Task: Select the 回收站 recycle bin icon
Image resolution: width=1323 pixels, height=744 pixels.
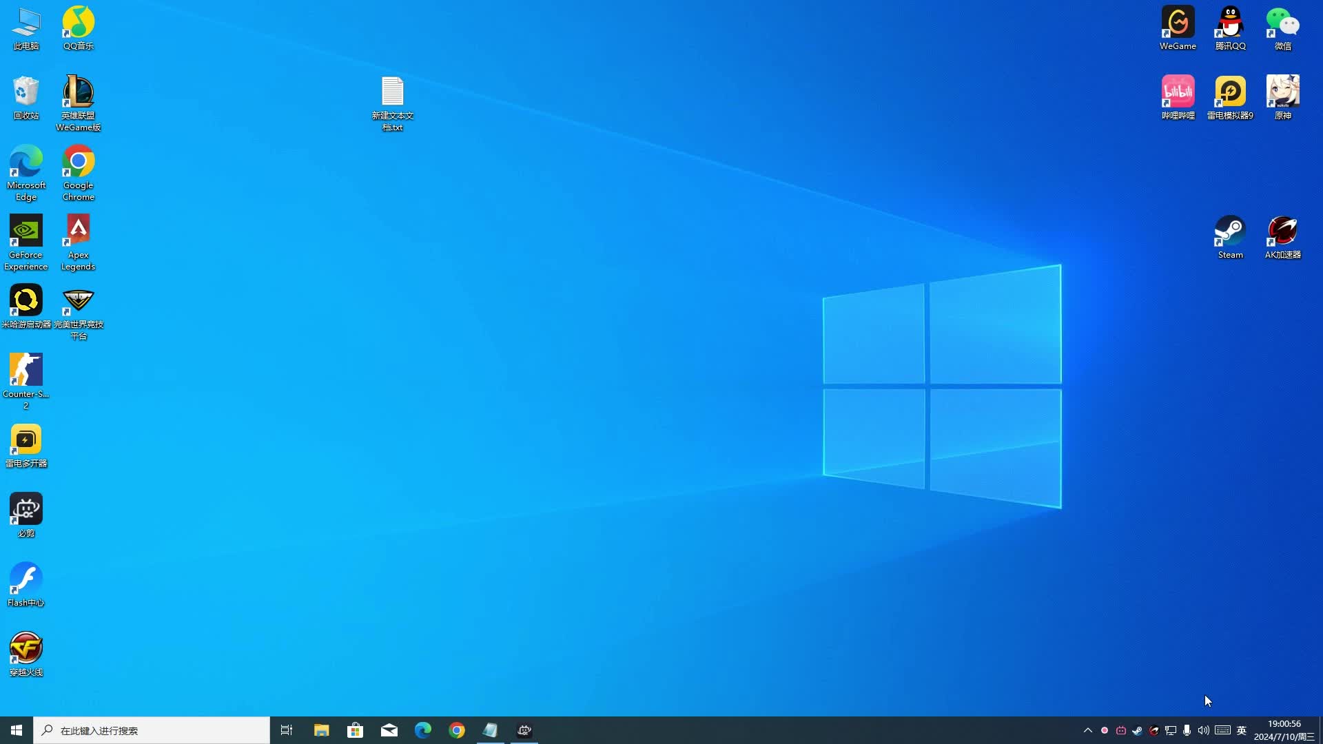Action: [x=26, y=98]
